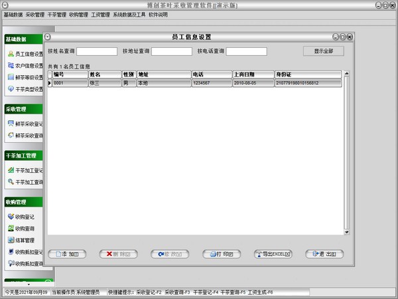Open 干茶类型设置 sidebar item
Viewport: 398px width, 299px height.
click(25, 89)
